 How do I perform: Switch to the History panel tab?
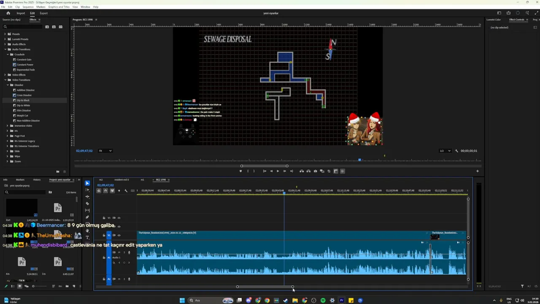click(37, 180)
